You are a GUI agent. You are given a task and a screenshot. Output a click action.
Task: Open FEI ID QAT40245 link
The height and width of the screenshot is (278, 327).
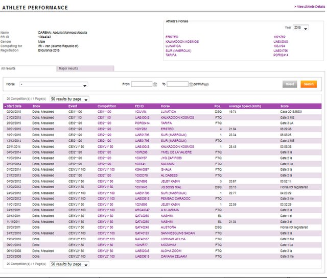[142, 228]
